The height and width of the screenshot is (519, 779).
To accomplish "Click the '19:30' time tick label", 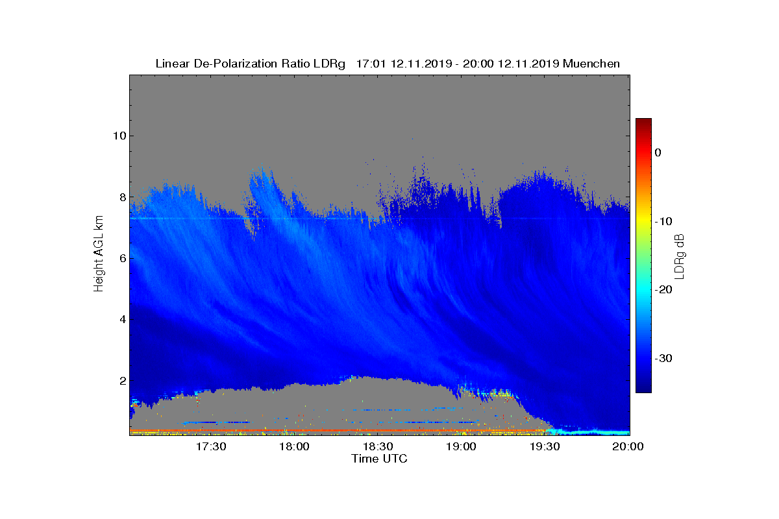I will pos(546,446).
